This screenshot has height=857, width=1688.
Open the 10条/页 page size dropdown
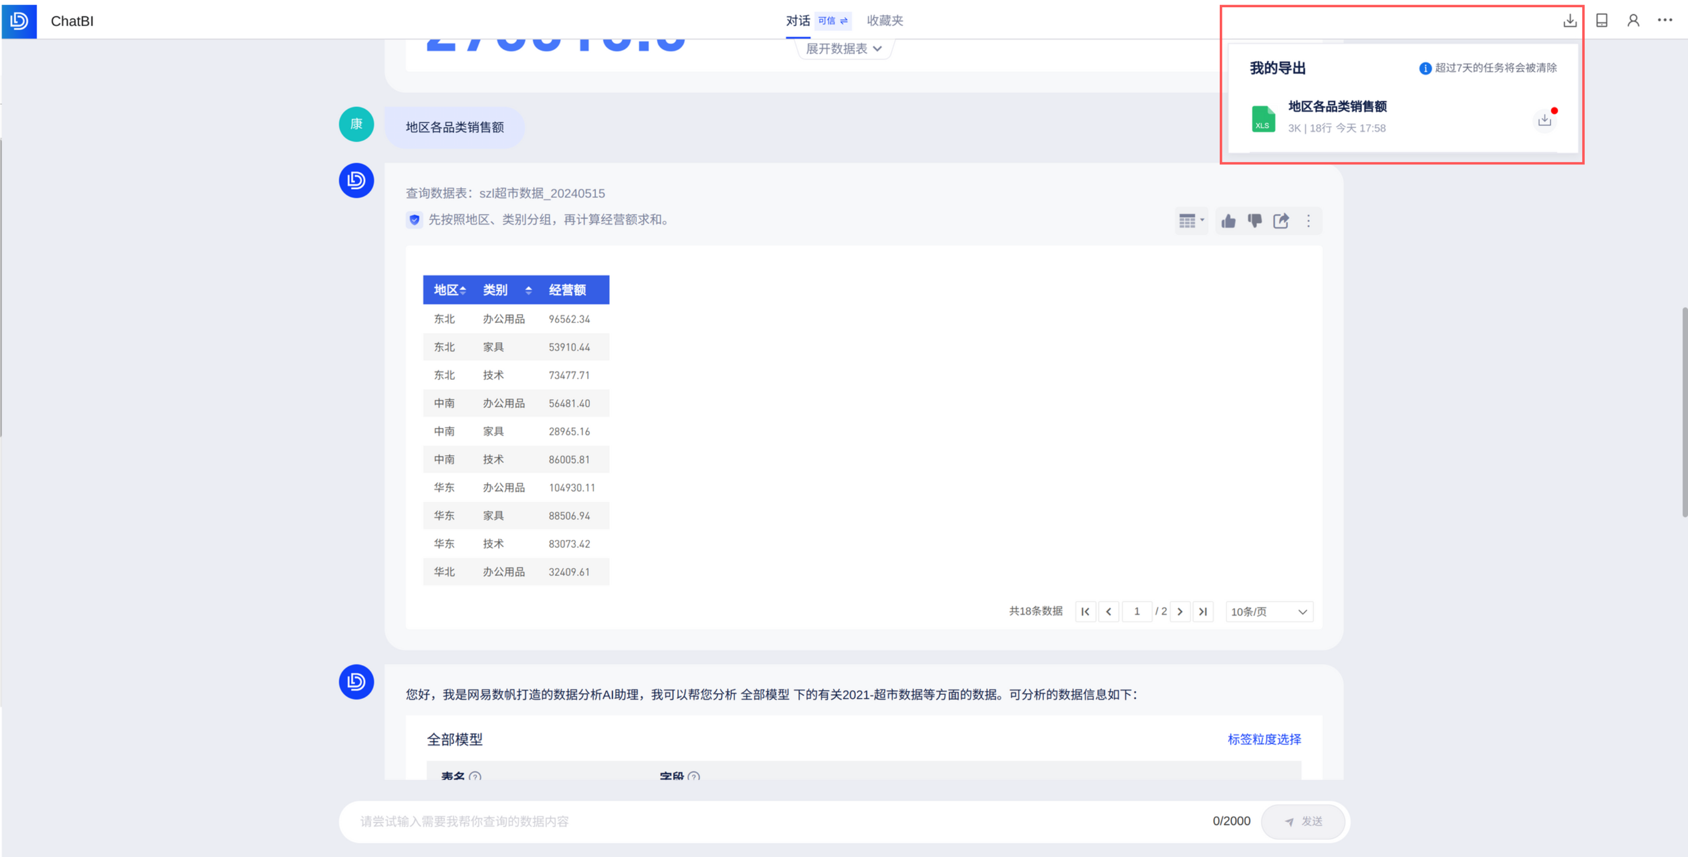1269,611
